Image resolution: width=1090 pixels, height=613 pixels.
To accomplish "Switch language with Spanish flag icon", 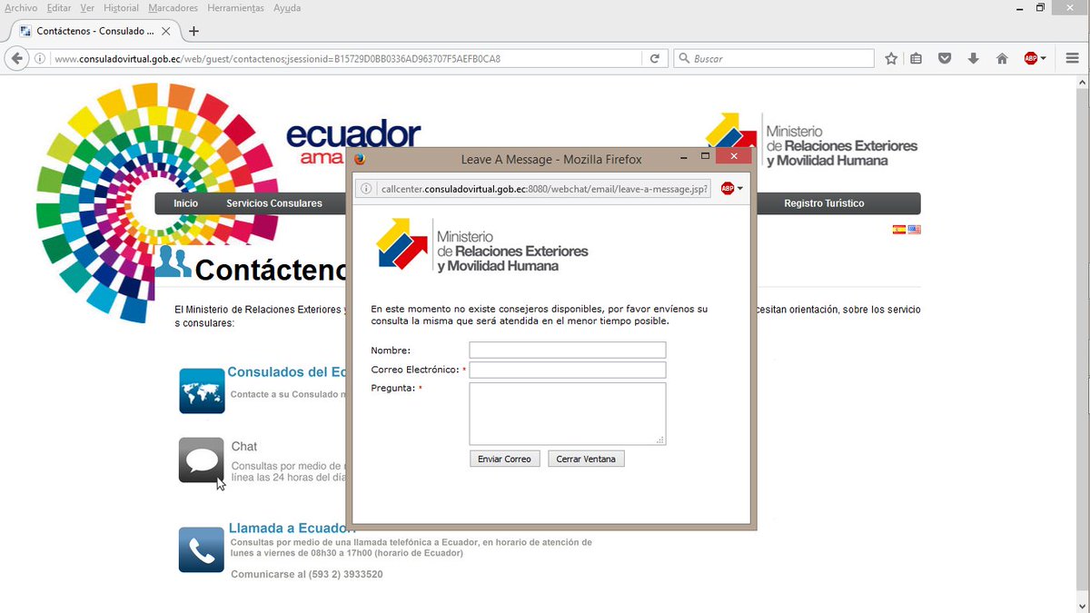I will 899,230.
